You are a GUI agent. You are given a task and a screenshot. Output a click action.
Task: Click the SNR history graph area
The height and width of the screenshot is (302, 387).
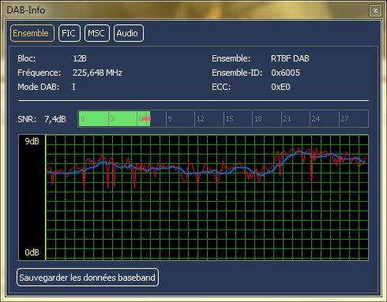point(207,197)
